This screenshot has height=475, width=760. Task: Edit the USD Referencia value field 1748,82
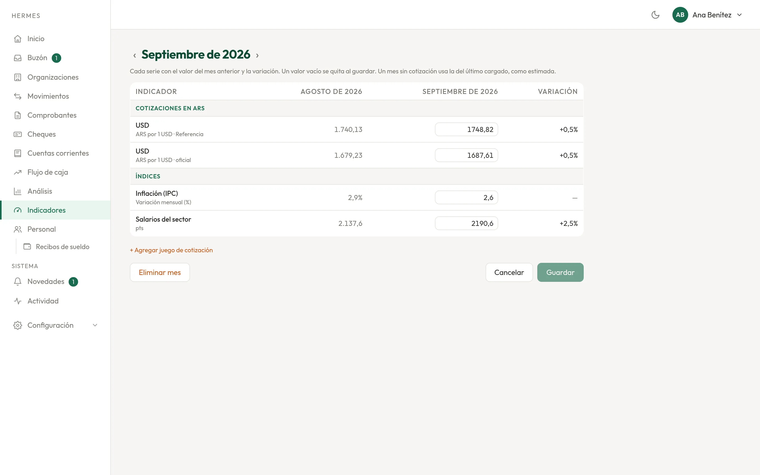[466, 129]
